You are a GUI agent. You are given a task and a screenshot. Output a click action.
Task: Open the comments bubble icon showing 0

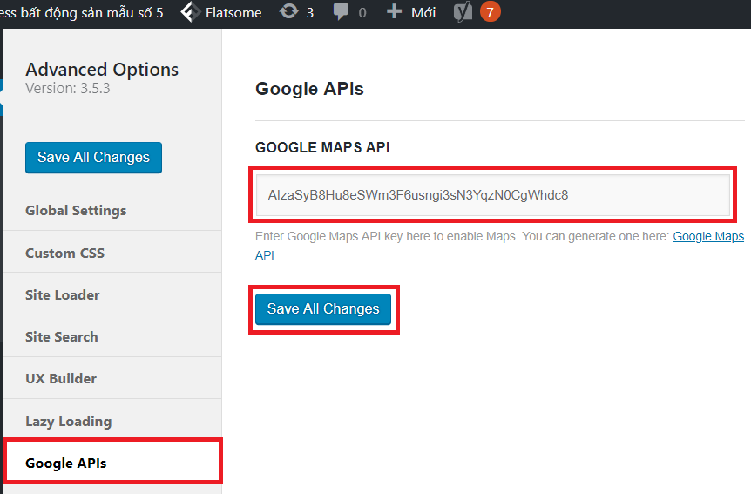tap(341, 11)
